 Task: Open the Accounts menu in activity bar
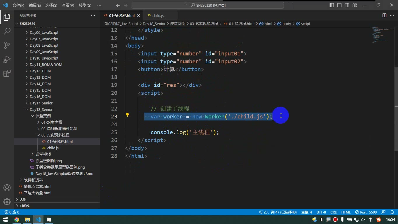[x=7, y=188]
